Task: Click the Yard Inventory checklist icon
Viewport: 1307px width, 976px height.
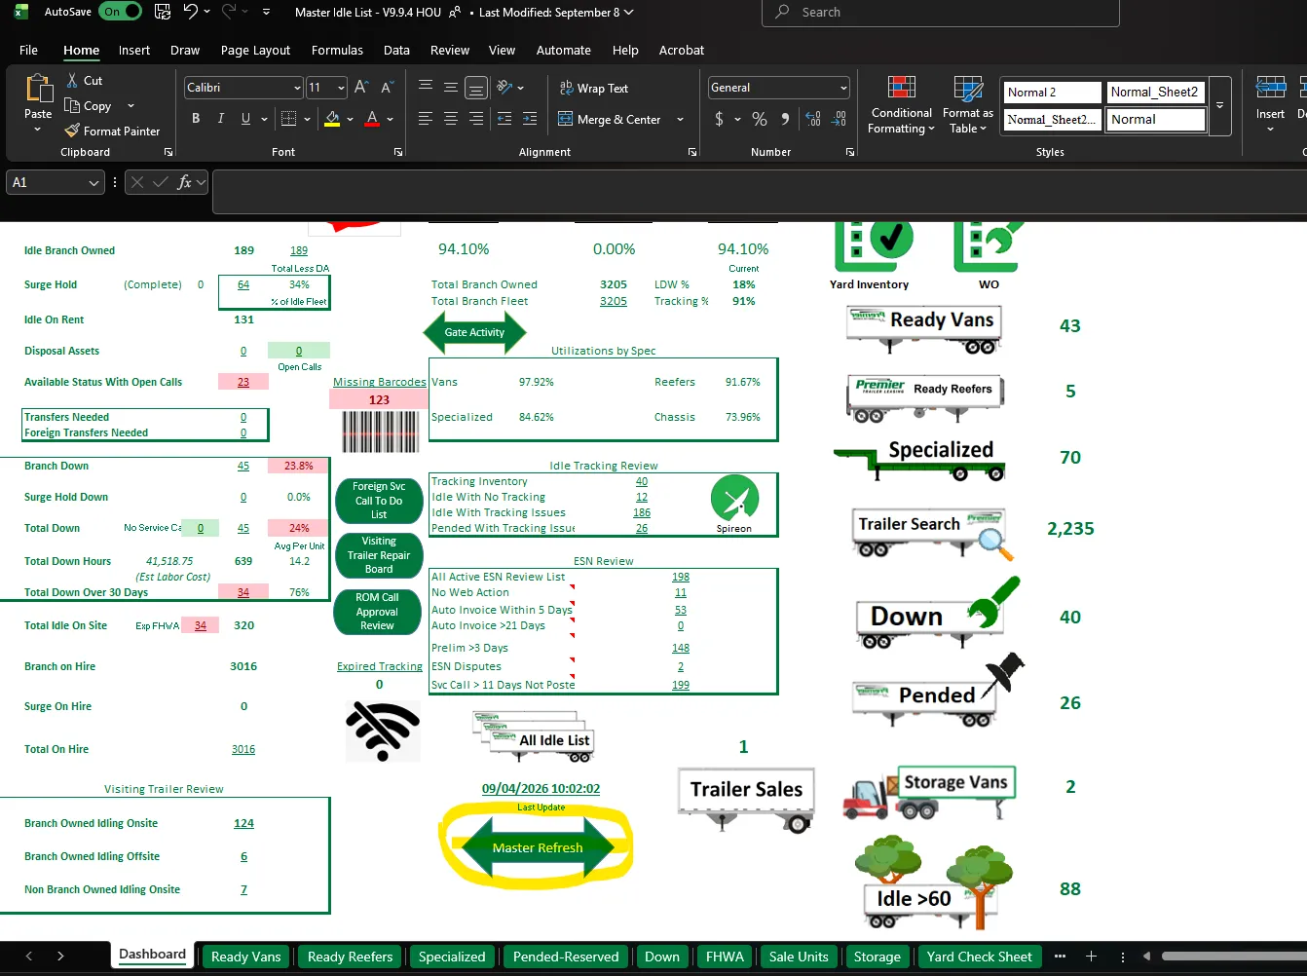Action: point(874,246)
